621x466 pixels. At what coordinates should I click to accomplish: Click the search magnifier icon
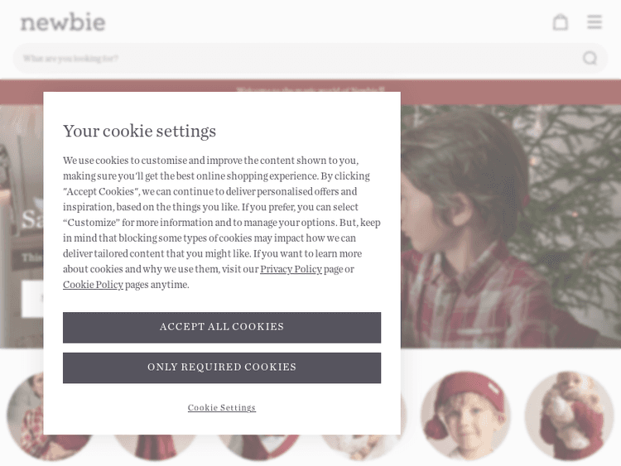590,58
